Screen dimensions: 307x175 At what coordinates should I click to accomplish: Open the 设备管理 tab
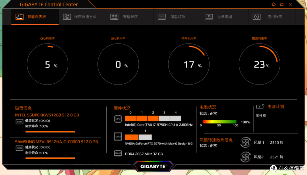(225, 17)
